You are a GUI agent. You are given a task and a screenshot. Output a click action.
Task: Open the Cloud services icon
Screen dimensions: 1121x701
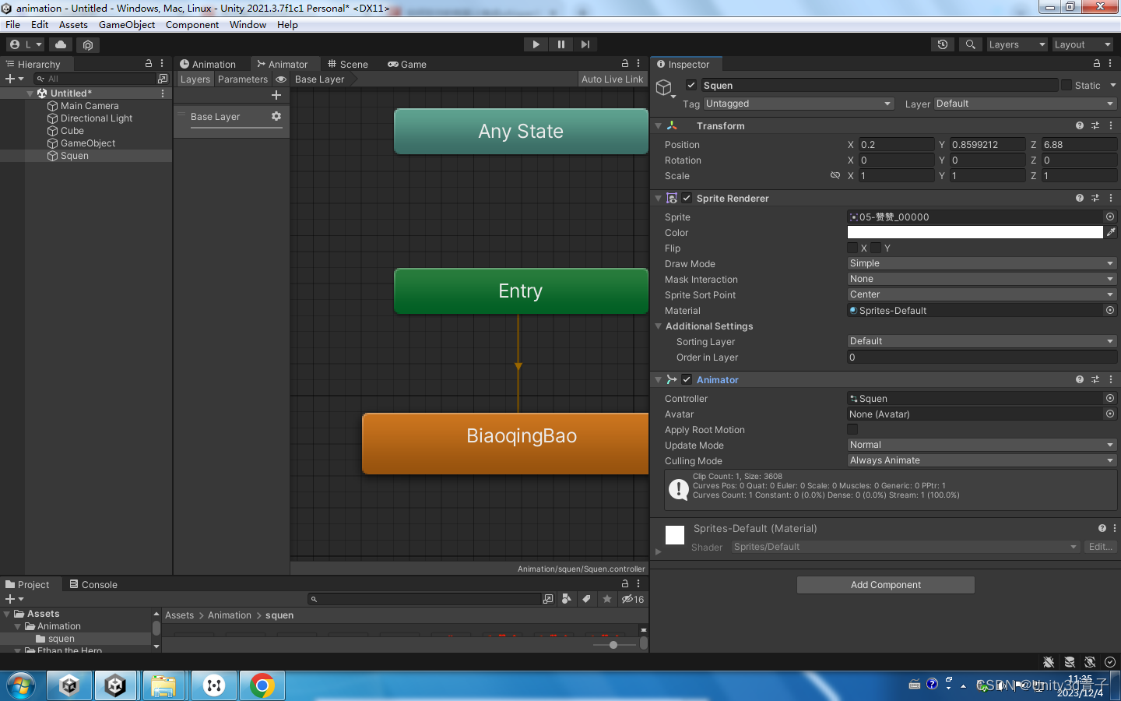61,44
